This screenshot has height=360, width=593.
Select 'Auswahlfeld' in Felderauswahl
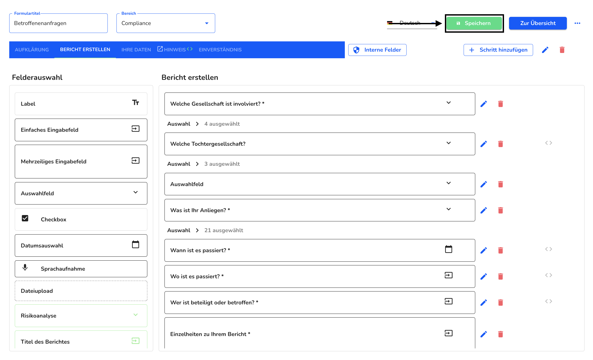pos(81,193)
